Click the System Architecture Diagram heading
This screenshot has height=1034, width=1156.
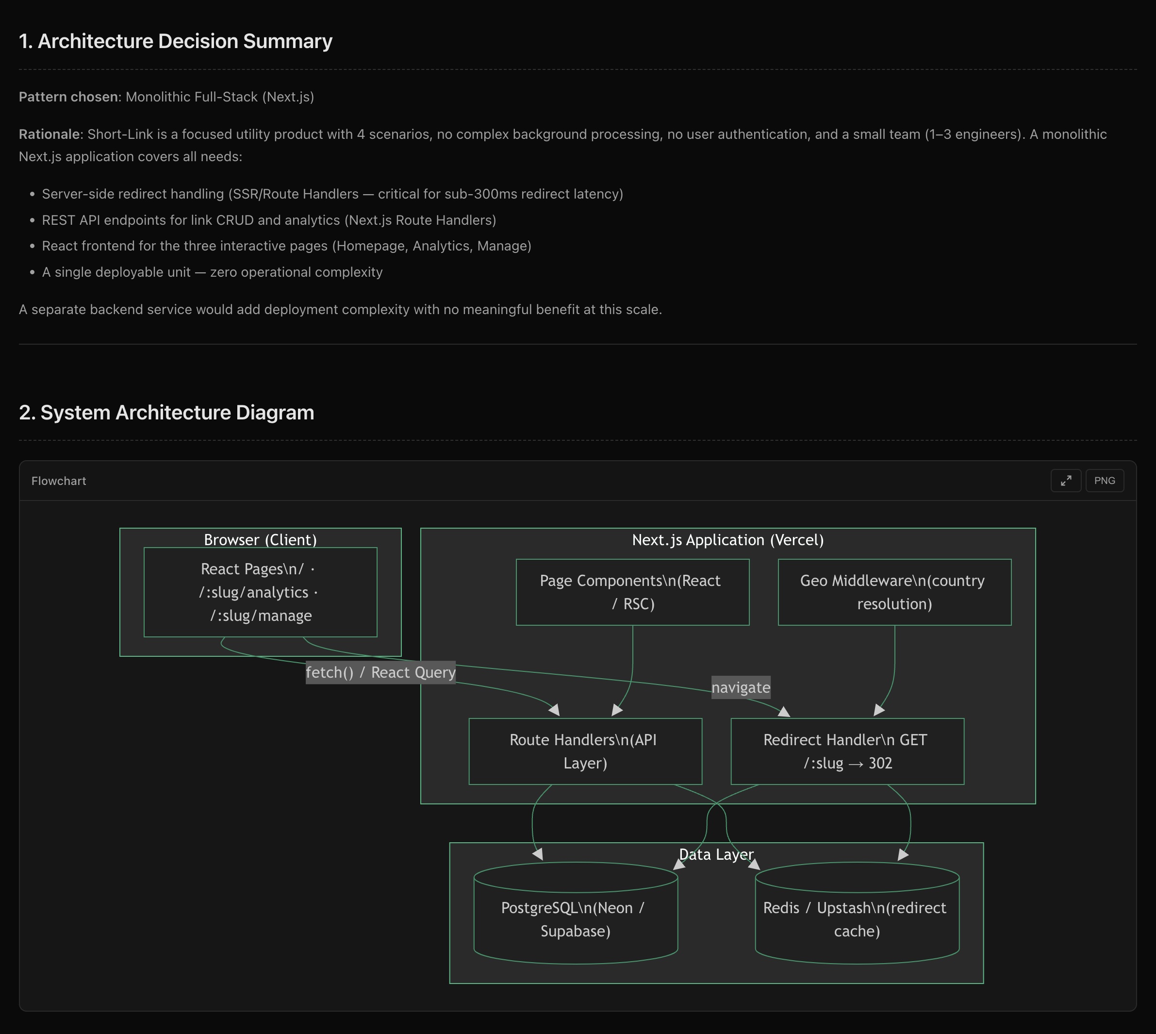tap(166, 413)
